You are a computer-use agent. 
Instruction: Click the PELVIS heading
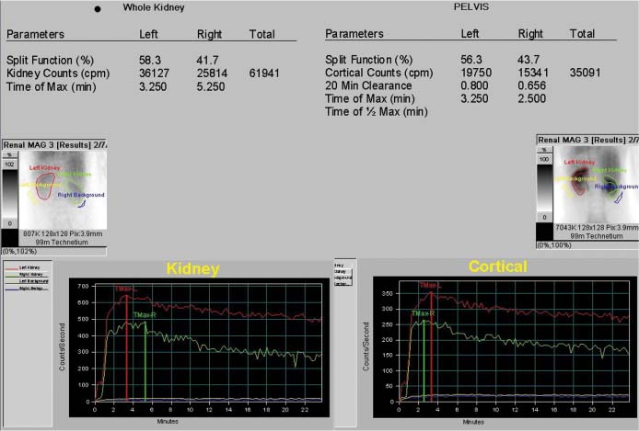[470, 6]
